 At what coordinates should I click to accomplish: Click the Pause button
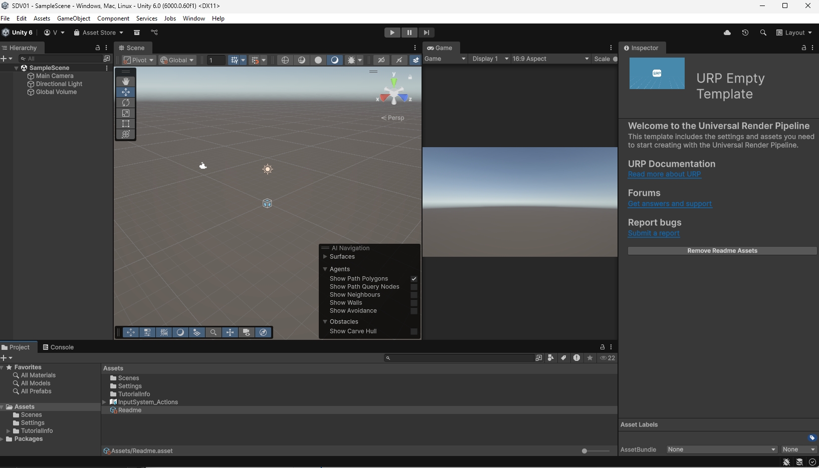click(x=409, y=33)
